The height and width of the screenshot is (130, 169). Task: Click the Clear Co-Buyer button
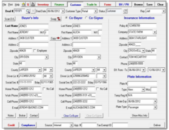click(x=71, y=116)
